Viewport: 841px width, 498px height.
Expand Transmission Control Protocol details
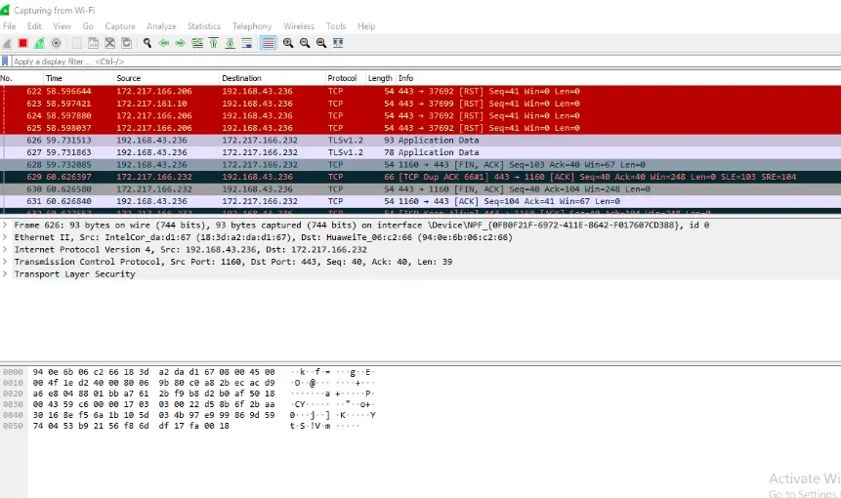pos(6,262)
